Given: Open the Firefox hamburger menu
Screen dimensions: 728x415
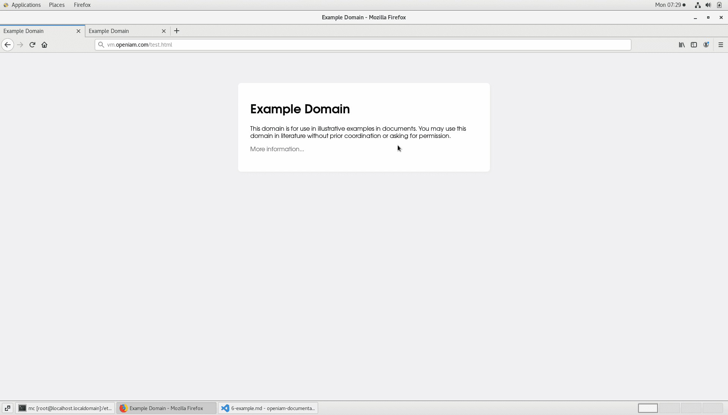Looking at the screenshot, I should click(x=721, y=45).
